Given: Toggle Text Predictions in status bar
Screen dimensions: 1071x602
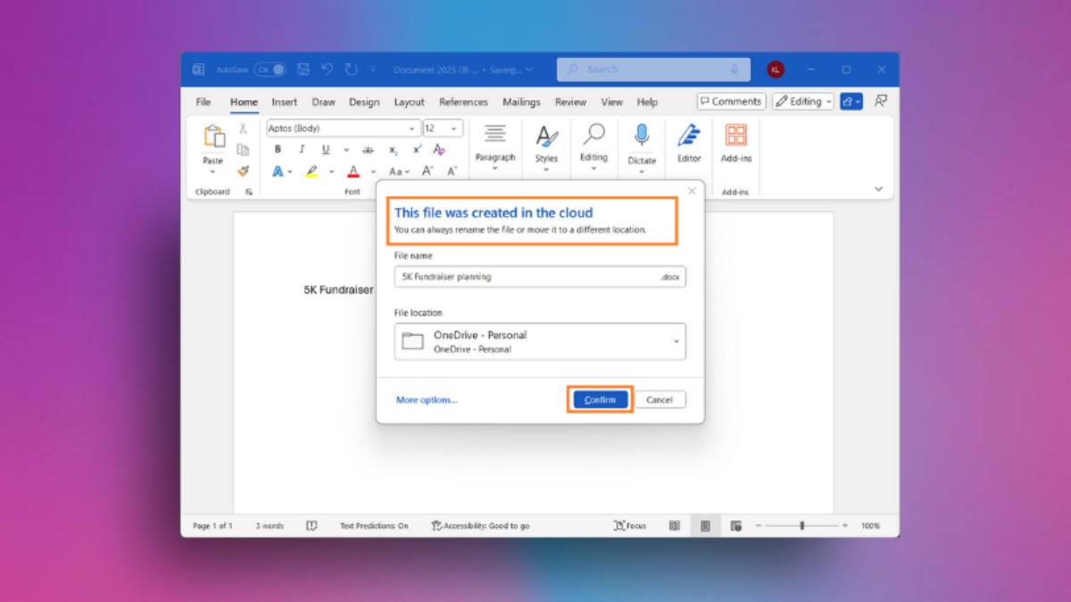Looking at the screenshot, I should tap(374, 526).
